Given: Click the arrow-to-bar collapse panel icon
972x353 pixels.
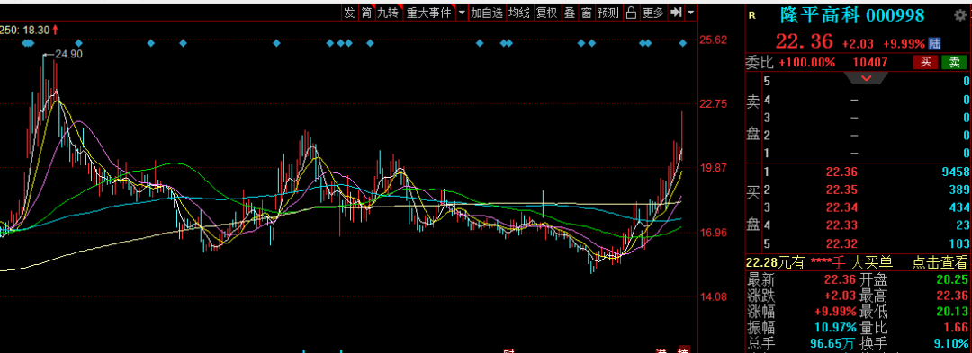Looking at the screenshot, I should 676,13.
